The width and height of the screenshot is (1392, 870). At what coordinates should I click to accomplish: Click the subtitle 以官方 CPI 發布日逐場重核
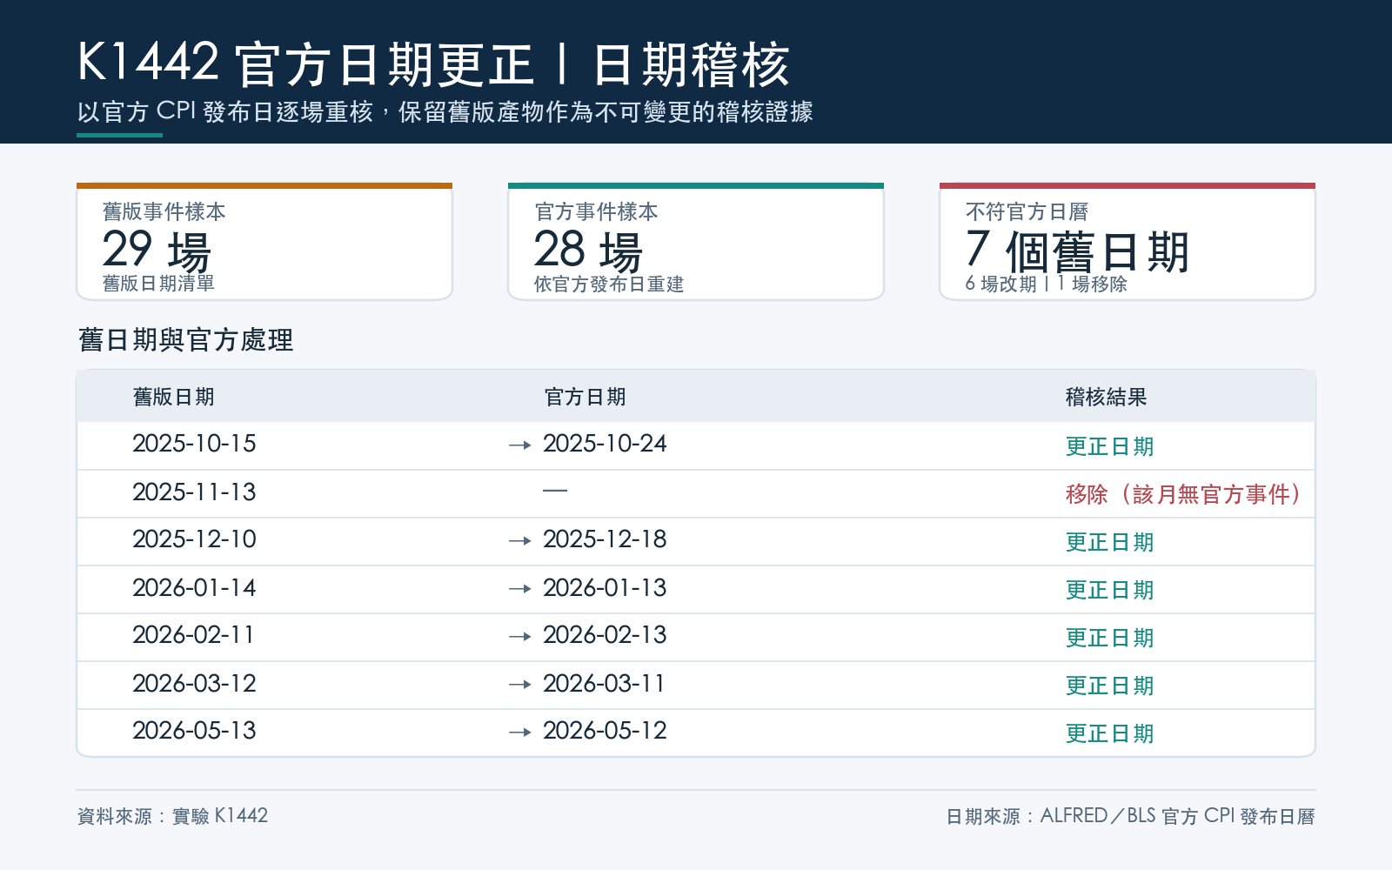[x=225, y=112]
